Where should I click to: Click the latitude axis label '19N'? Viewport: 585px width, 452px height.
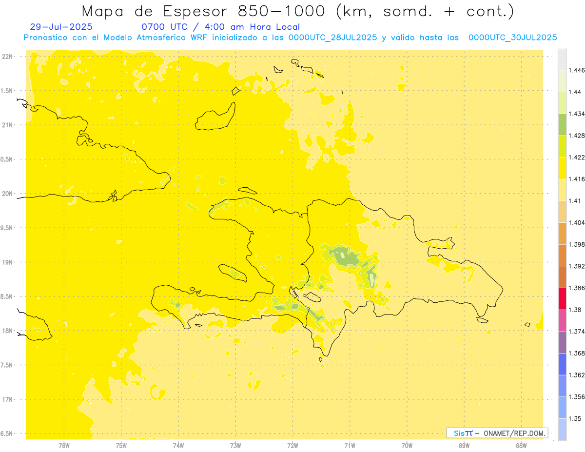coord(8,262)
